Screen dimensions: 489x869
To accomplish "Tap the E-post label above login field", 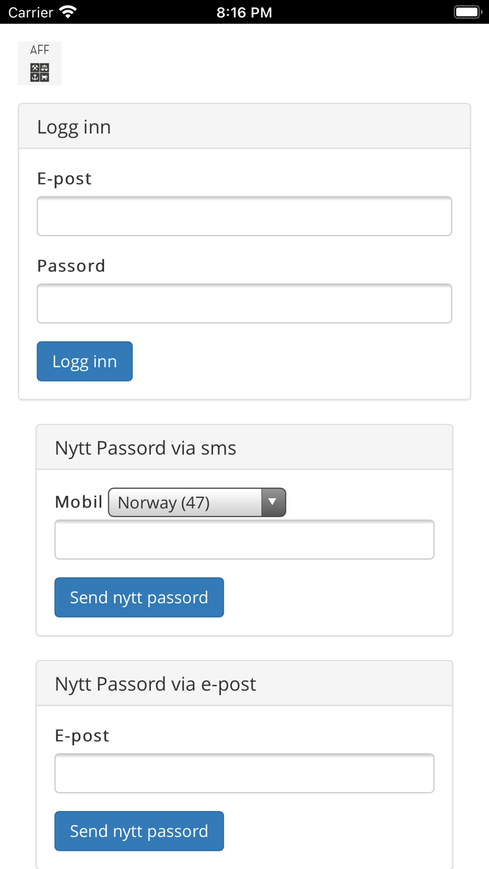I will 64,179.
